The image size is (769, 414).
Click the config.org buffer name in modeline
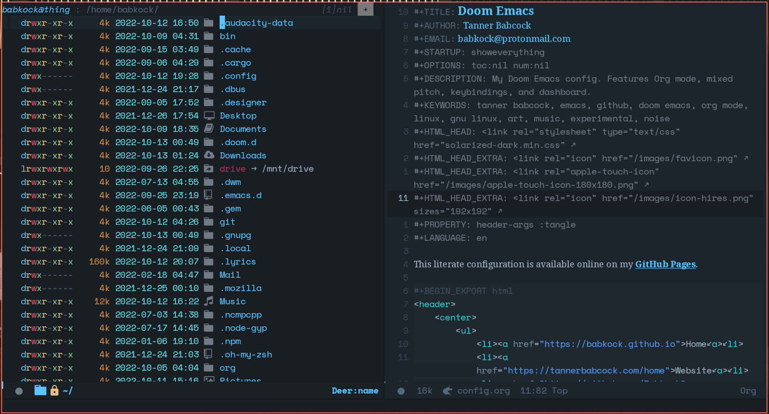tap(484, 391)
